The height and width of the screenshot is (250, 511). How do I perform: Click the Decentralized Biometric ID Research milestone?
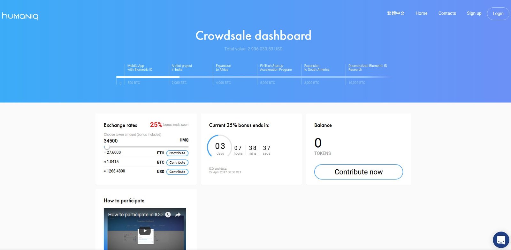368,68
